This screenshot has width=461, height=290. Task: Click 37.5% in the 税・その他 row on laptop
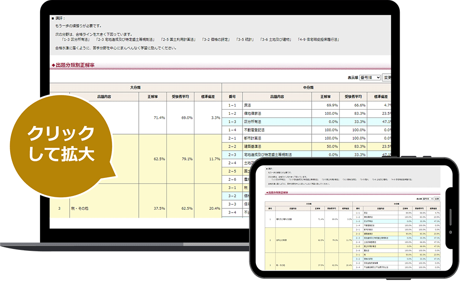(160, 208)
